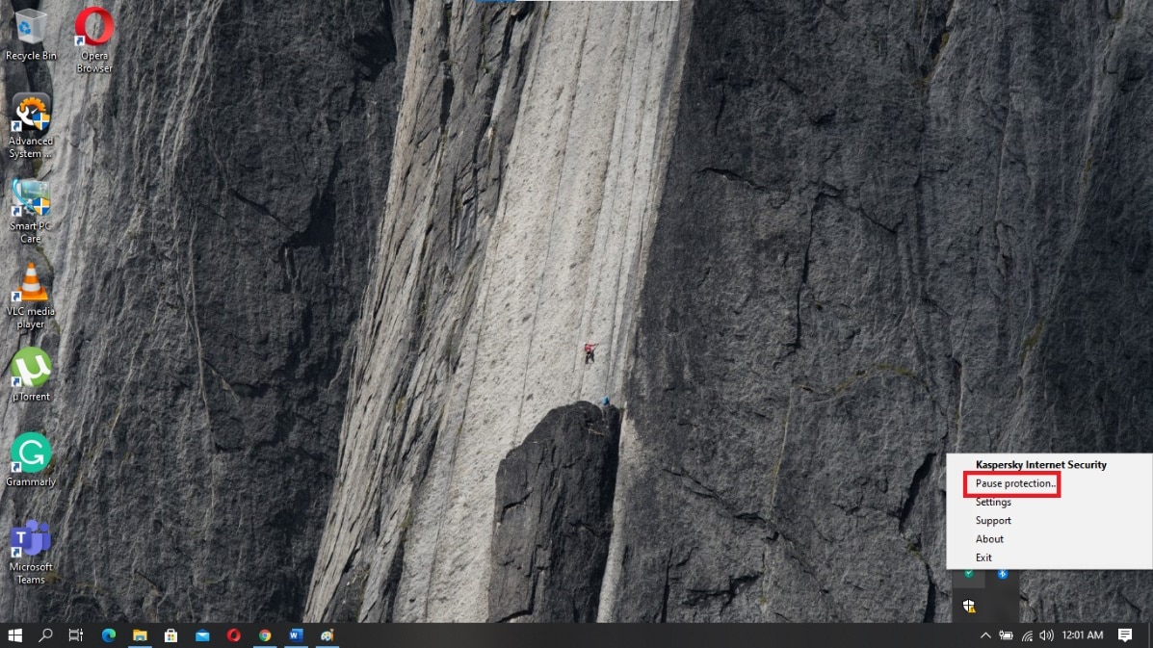
Task: Select About in the Kaspersky menu
Action: click(990, 538)
